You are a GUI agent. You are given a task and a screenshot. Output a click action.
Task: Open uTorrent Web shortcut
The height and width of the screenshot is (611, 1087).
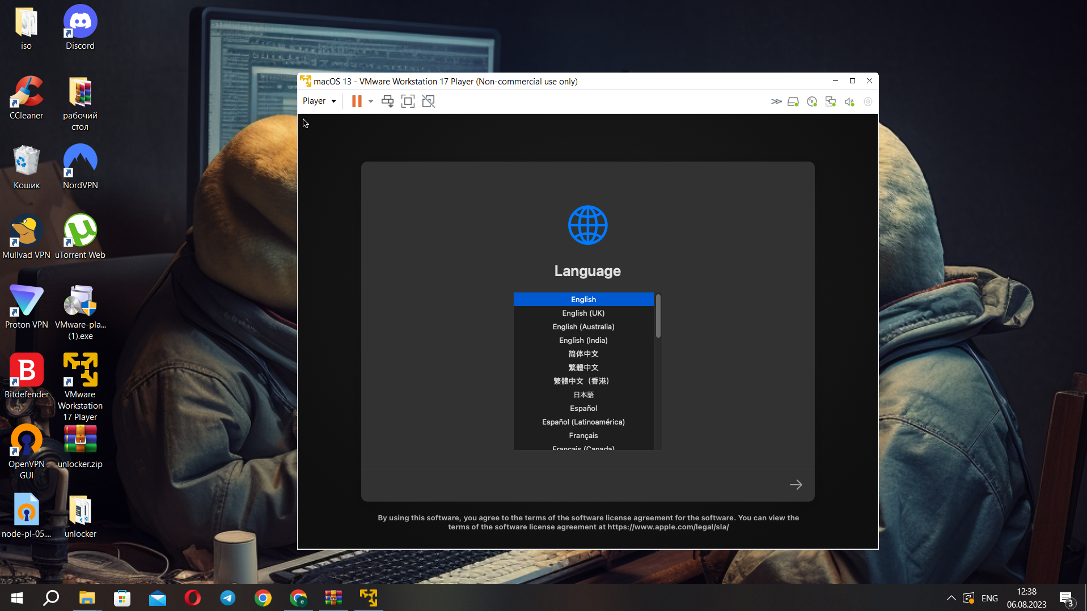(x=80, y=237)
